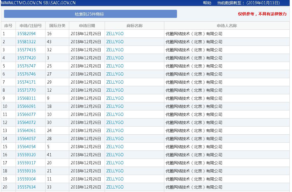This screenshot has width=292, height=192.
Task: Click the 申请日期 column header
Action: tap(87, 26)
